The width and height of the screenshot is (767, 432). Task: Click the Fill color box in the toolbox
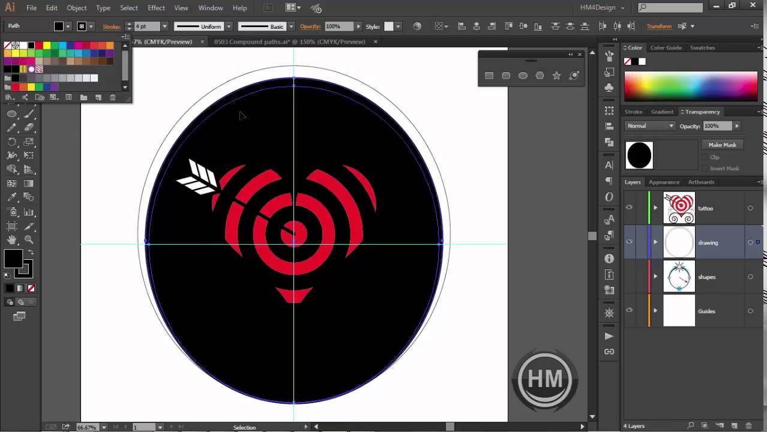pos(13,259)
